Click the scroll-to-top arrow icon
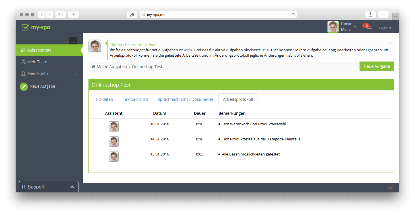 (x=390, y=188)
